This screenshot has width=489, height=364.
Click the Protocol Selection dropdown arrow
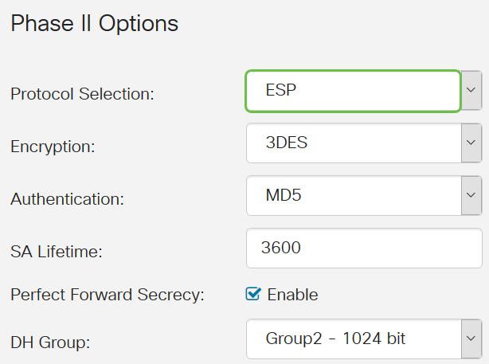point(471,91)
